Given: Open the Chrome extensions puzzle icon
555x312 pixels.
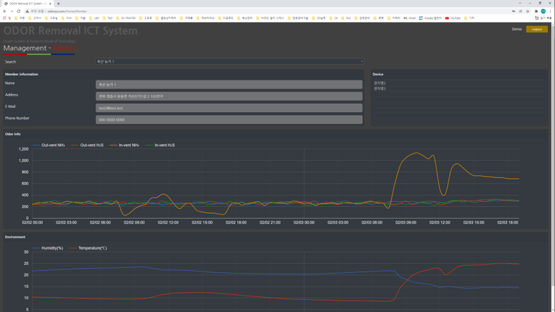Looking at the screenshot, I should [536, 11].
